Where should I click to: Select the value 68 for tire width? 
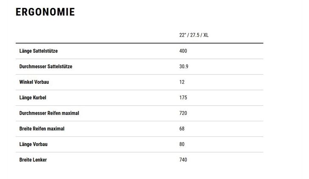(182, 128)
